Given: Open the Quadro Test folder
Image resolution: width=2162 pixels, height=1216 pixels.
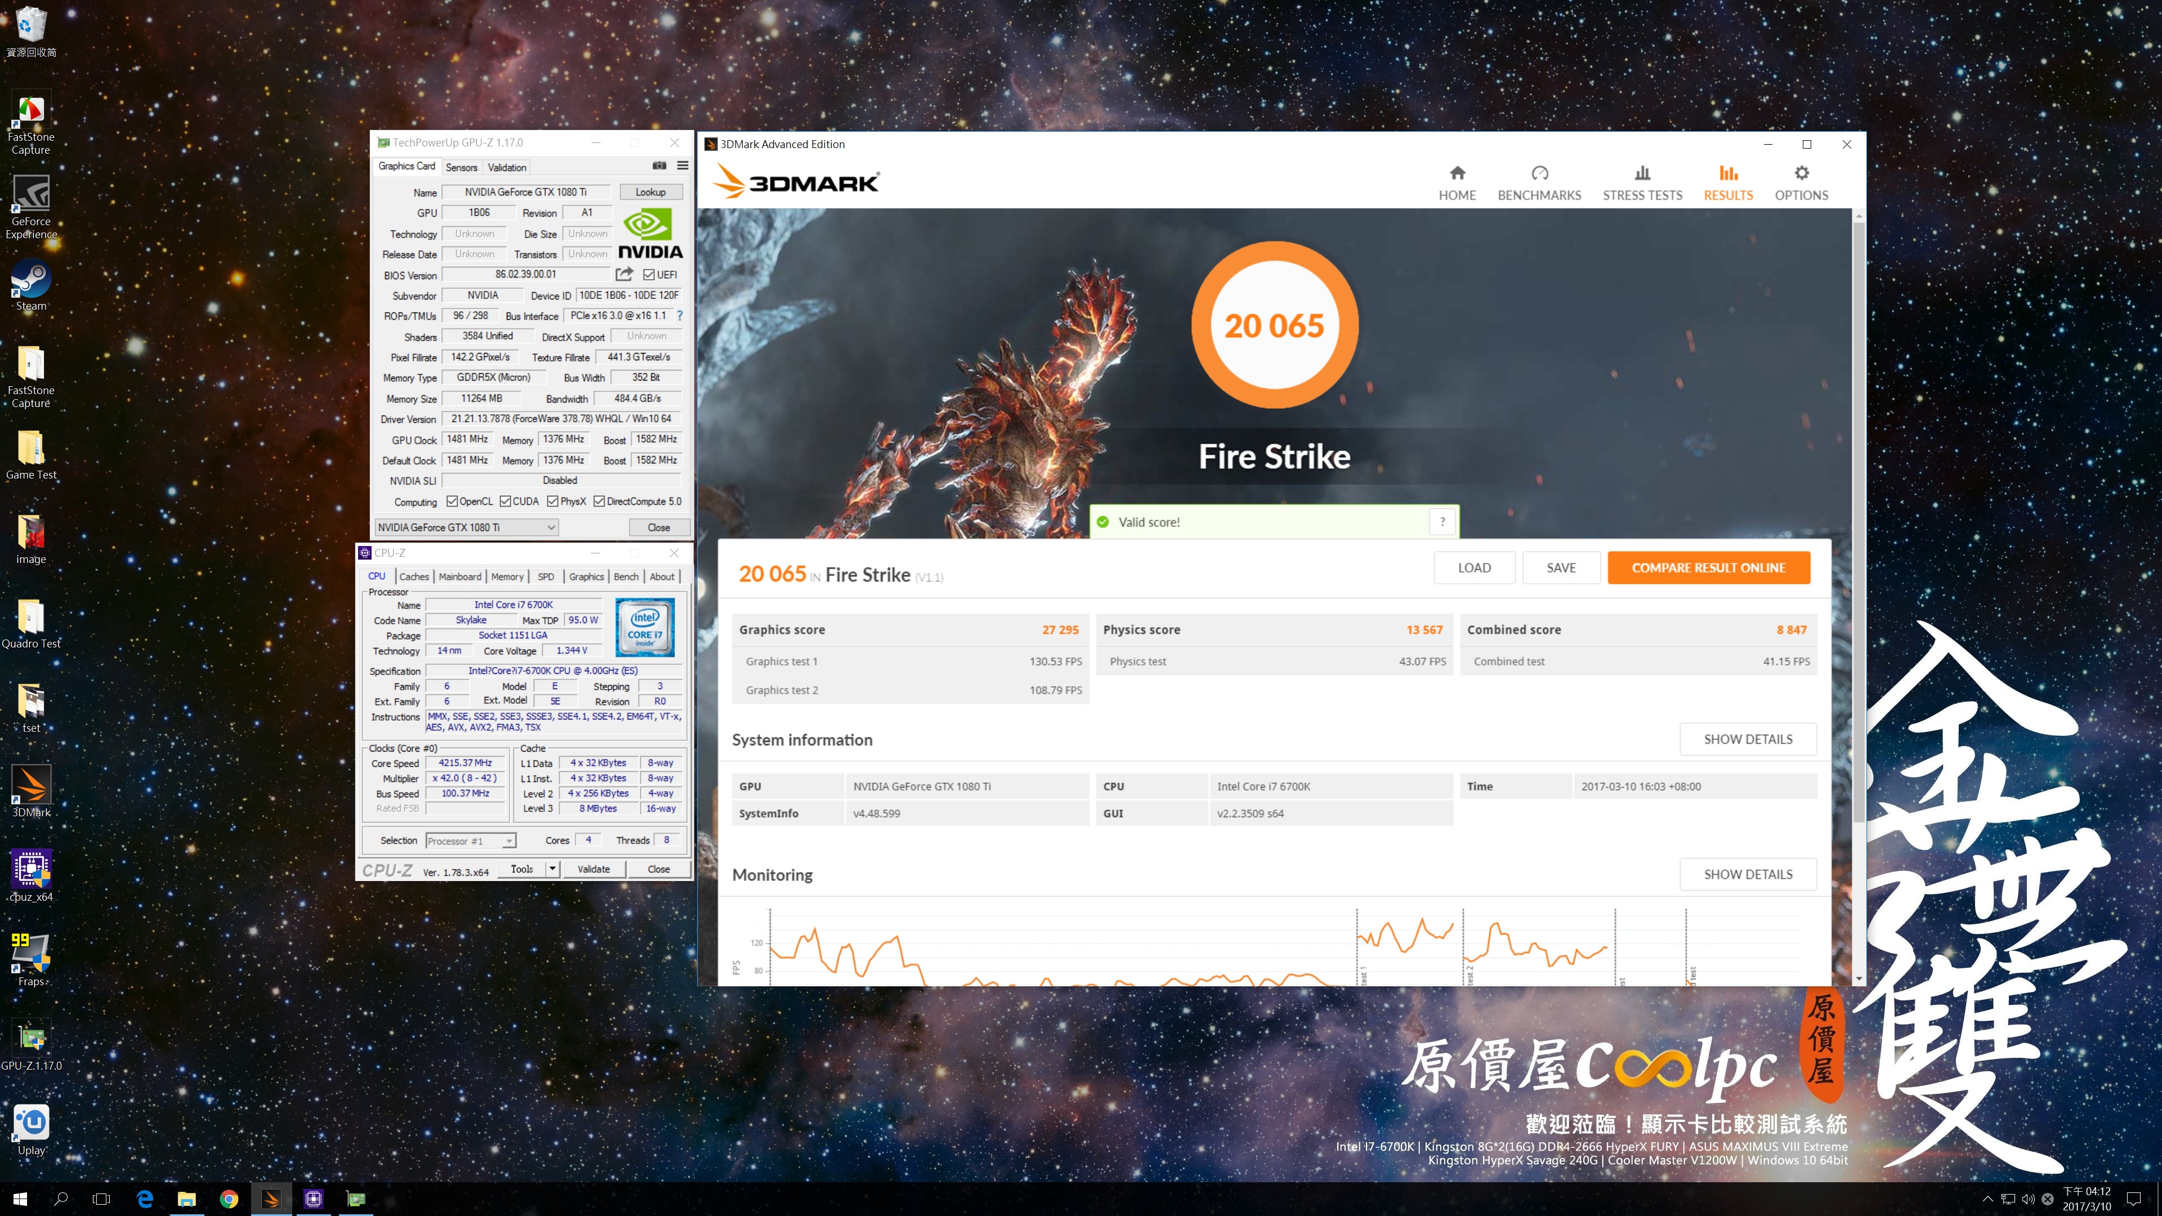Looking at the screenshot, I should (x=31, y=624).
